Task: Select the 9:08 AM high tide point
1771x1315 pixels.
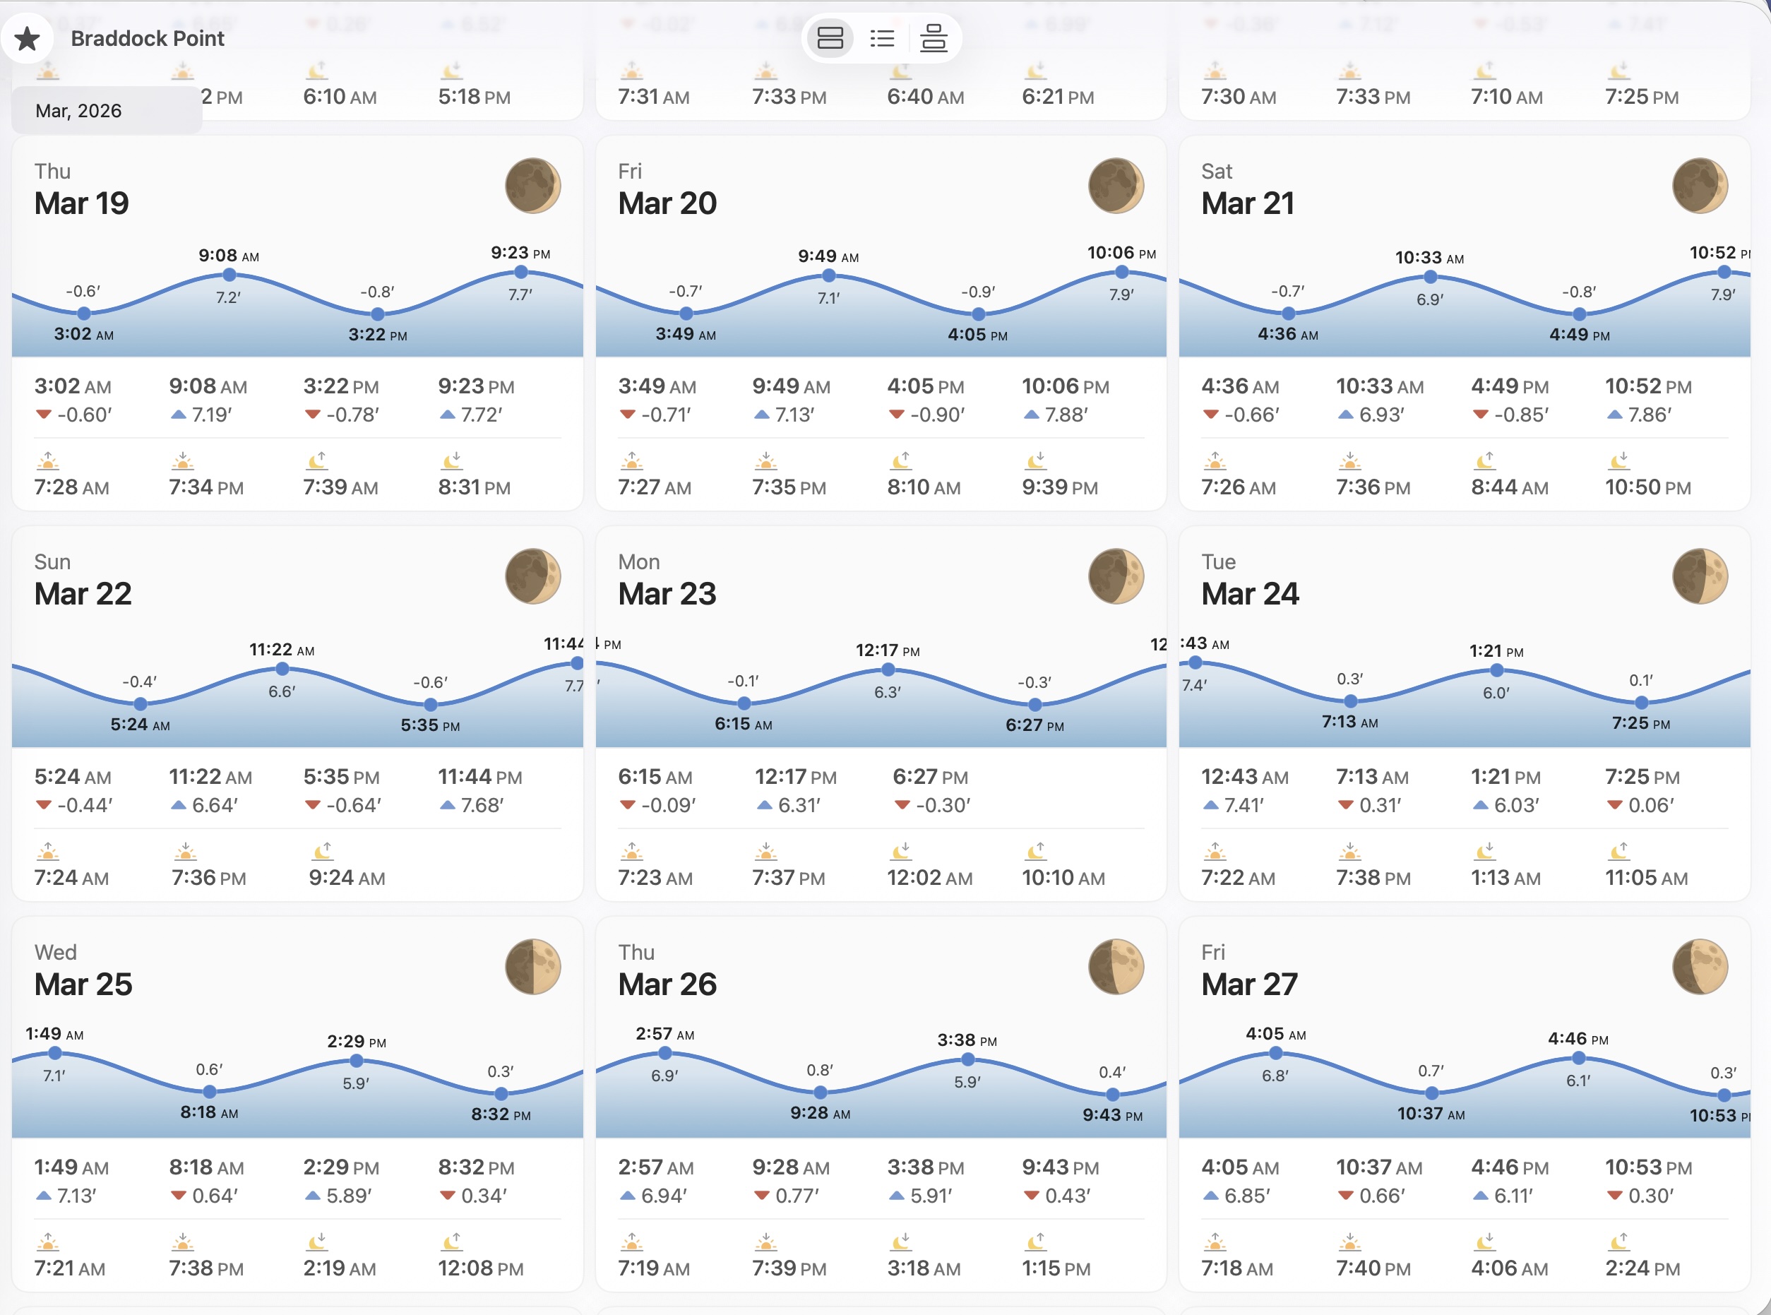Action: [x=229, y=275]
